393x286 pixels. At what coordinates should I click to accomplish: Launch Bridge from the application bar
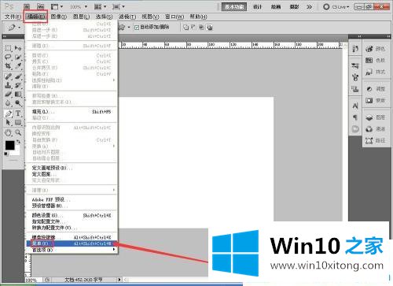click(x=27, y=6)
